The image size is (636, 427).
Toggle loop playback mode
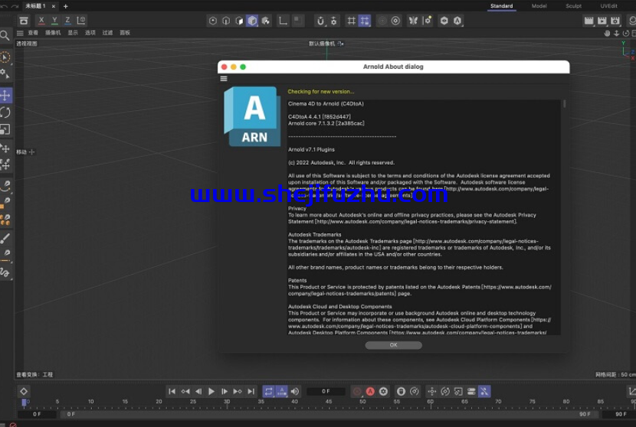[268, 391]
